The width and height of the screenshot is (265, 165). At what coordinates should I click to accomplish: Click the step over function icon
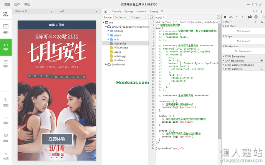click(x=231, y=17)
